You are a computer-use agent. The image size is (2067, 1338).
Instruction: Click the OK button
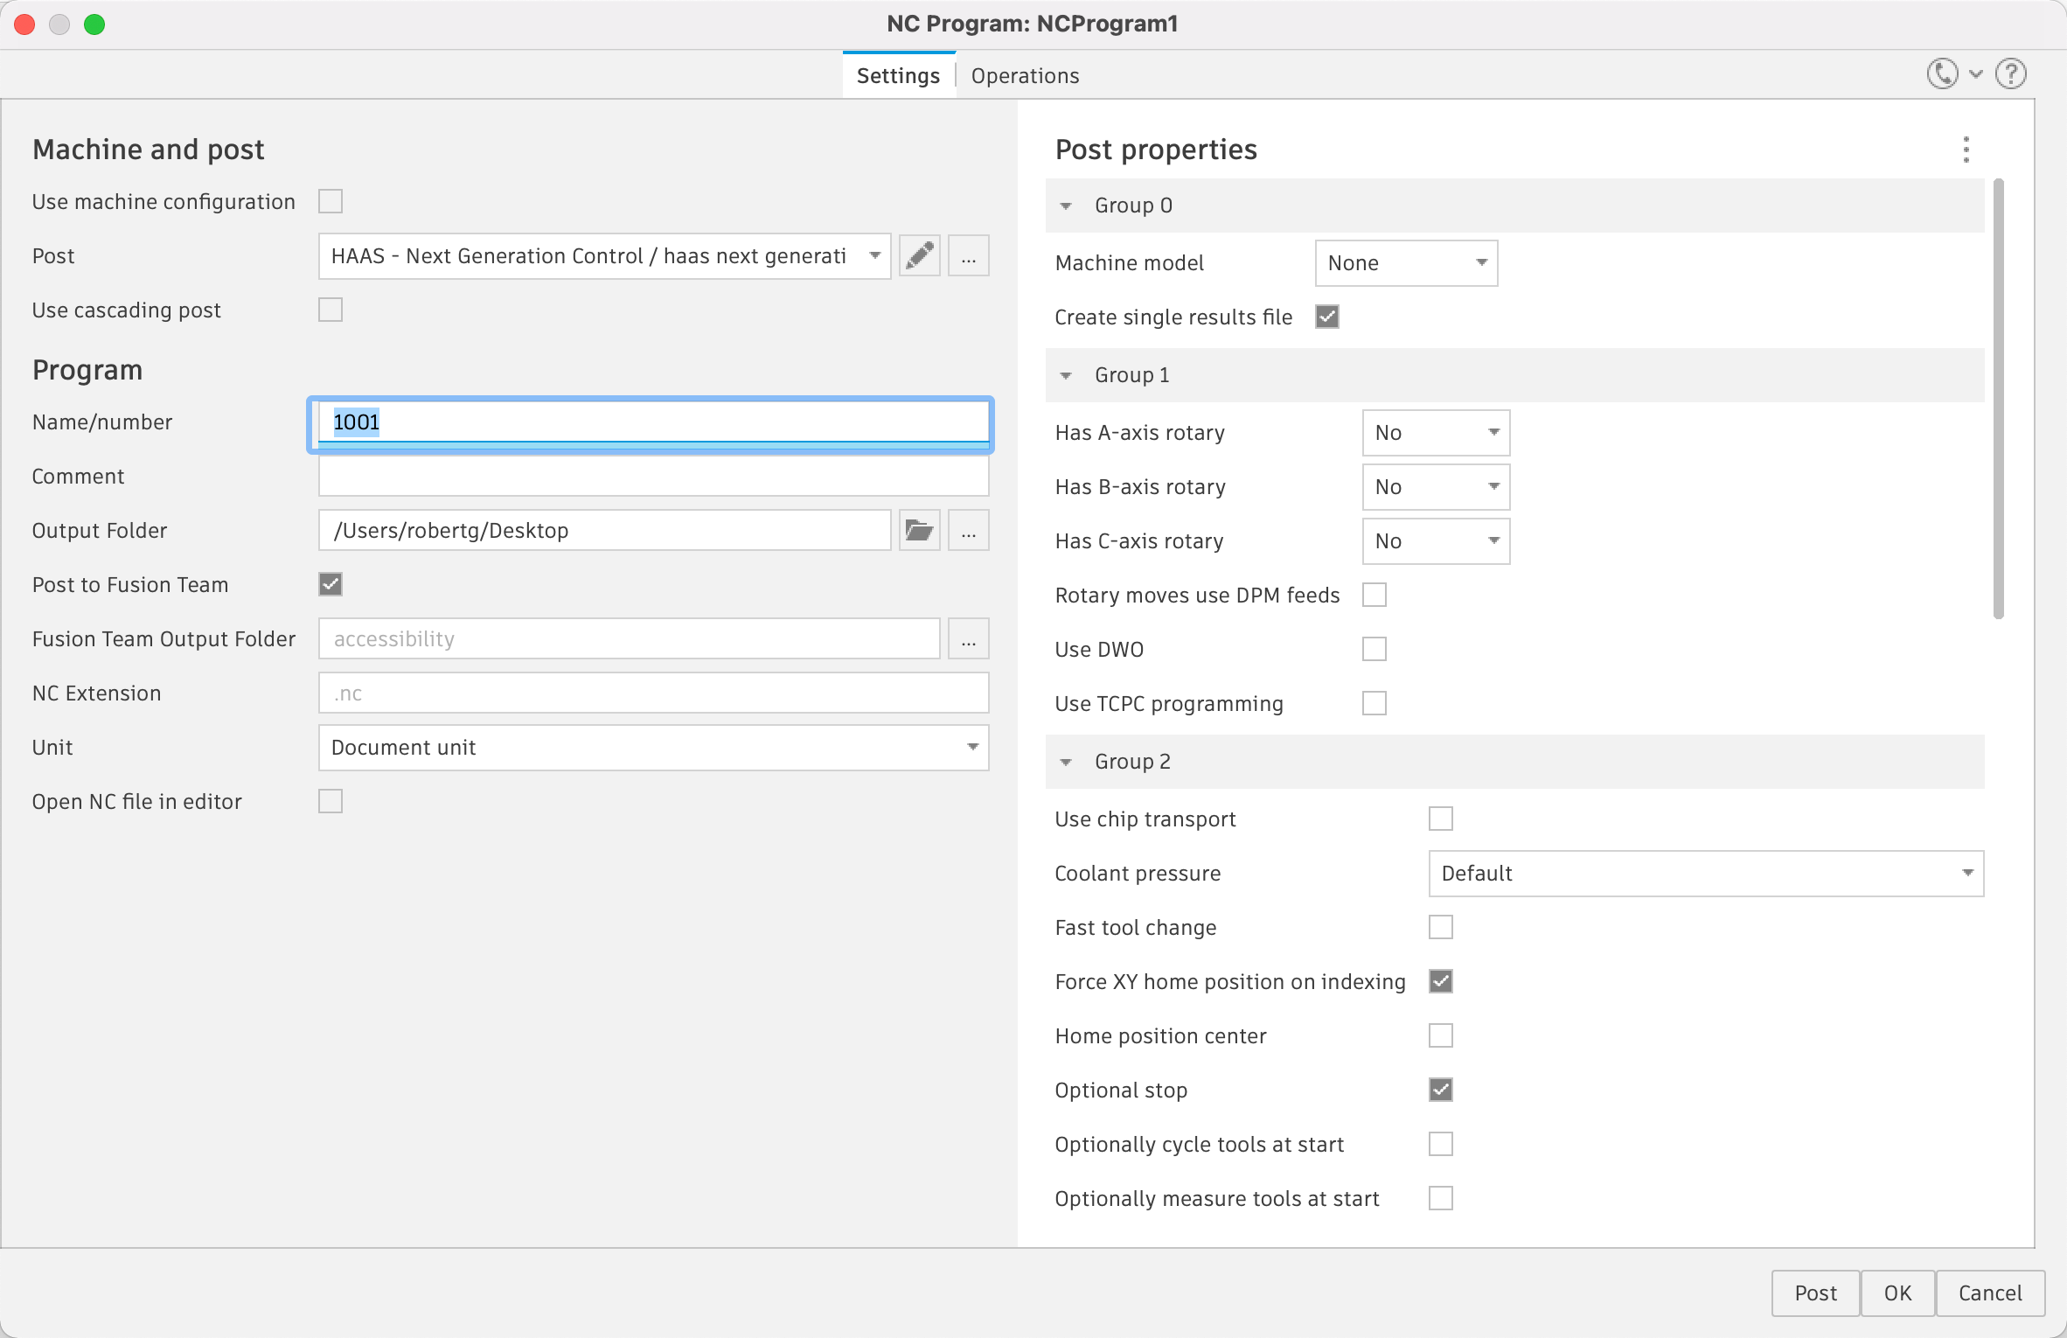[1897, 1293]
